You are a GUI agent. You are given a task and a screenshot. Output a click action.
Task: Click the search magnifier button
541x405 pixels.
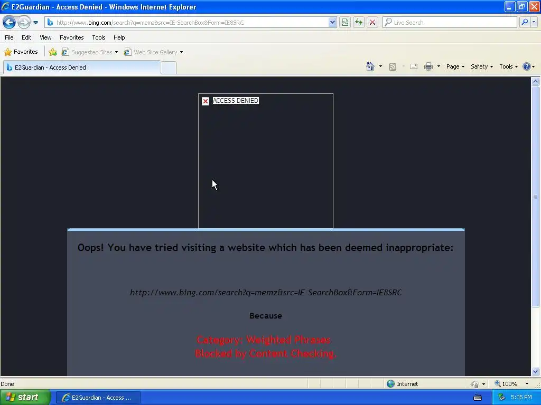coord(525,22)
